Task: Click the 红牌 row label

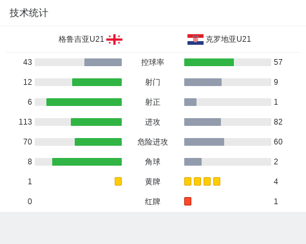Action: pyautogui.click(x=153, y=202)
